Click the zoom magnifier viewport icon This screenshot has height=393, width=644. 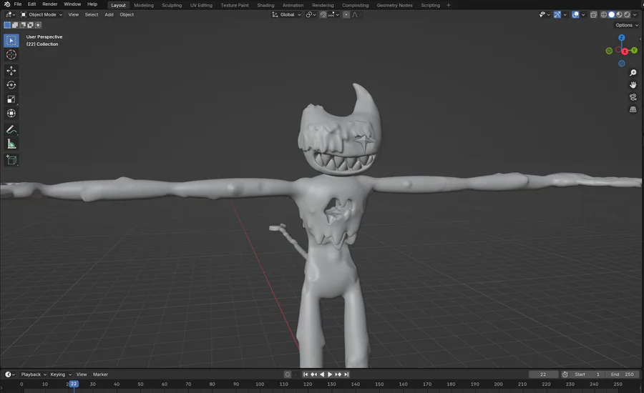tap(633, 73)
